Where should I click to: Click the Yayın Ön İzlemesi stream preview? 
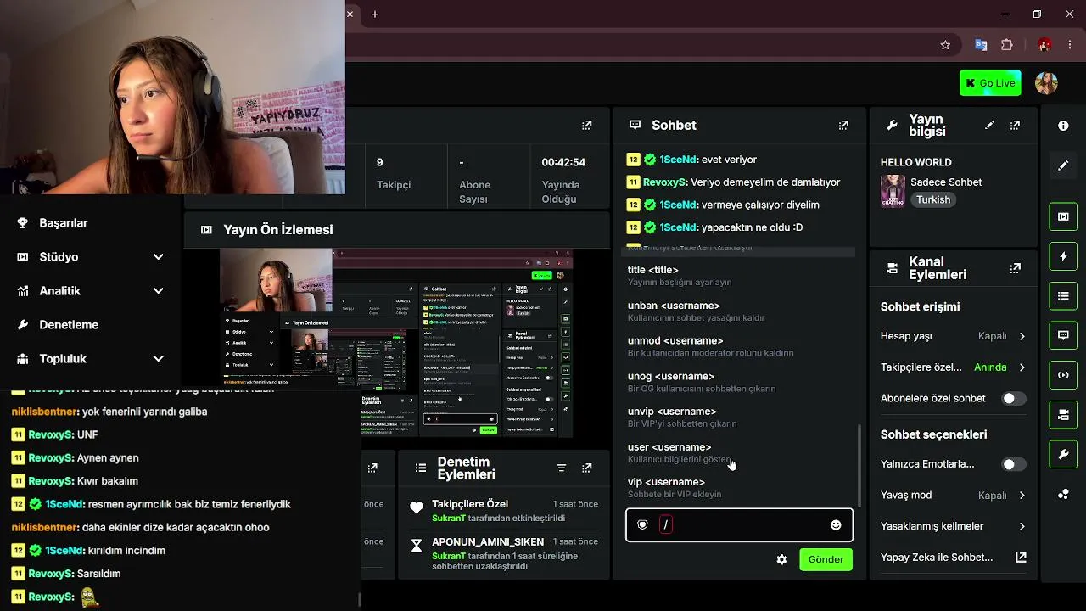(396, 343)
